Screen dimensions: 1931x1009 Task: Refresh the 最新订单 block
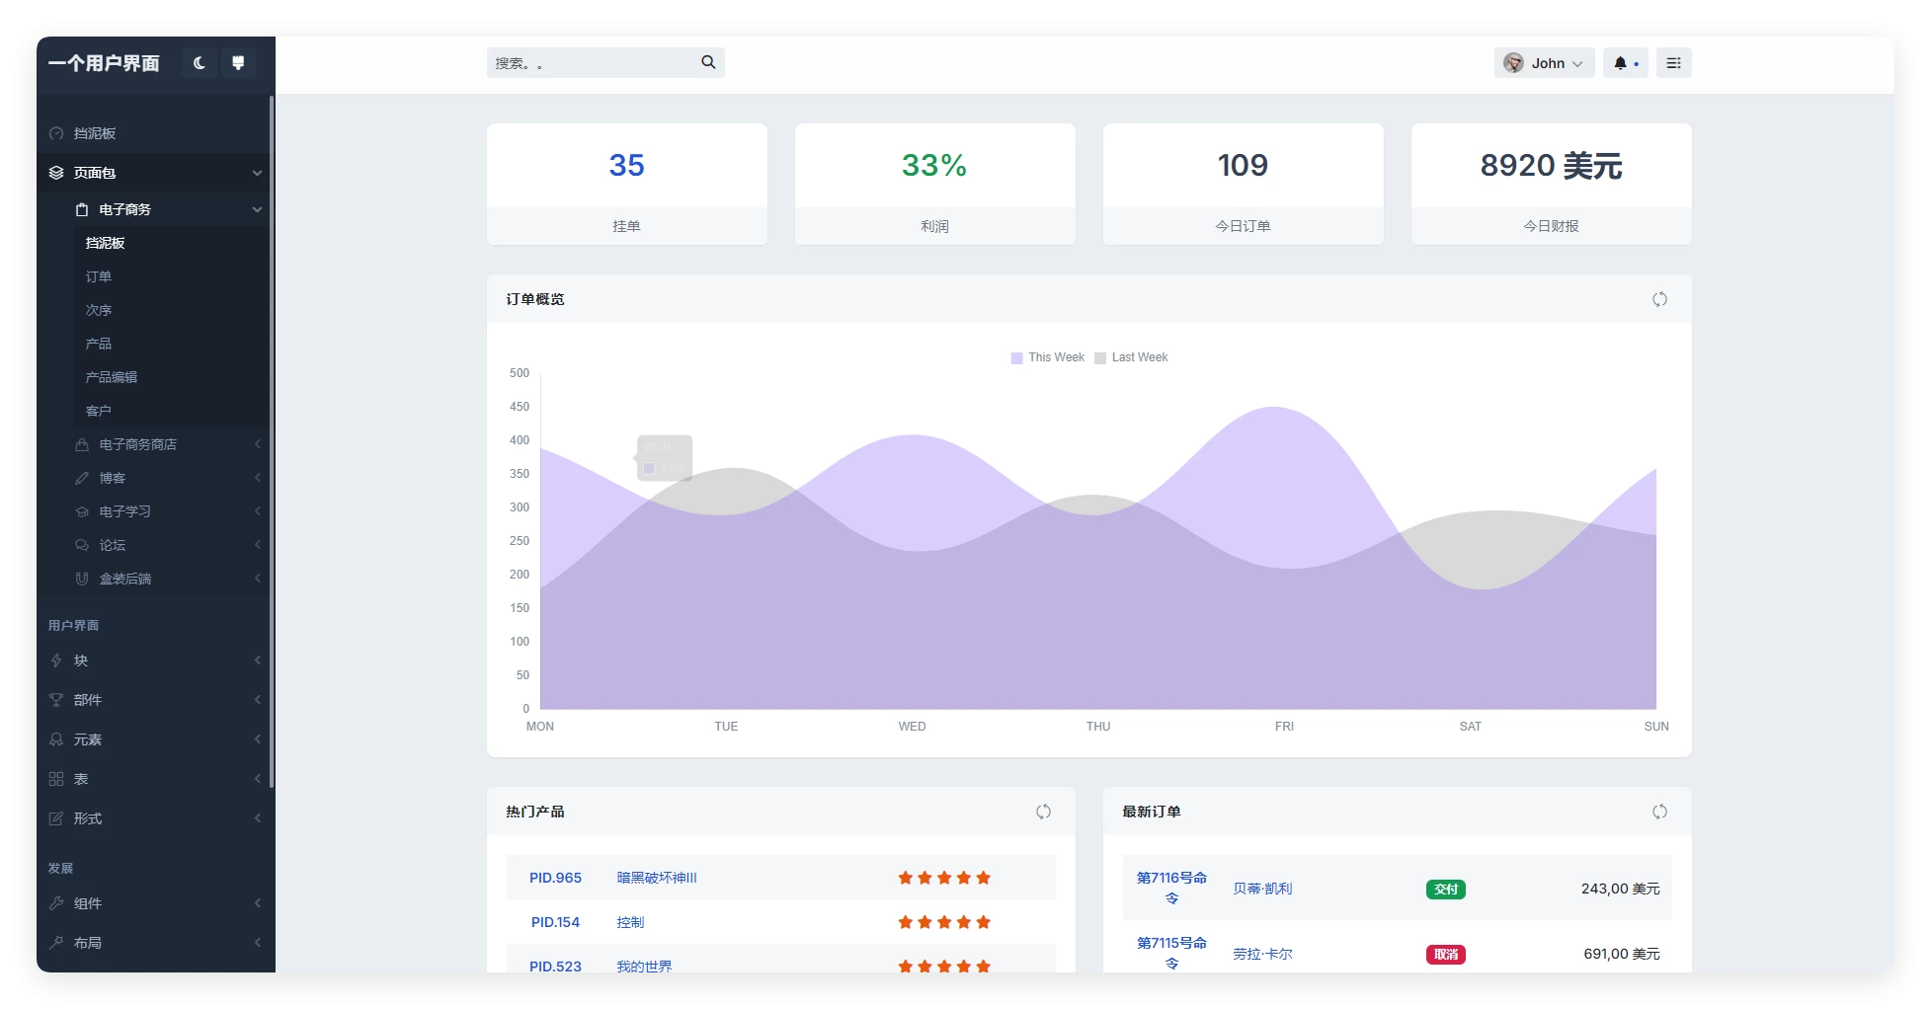click(1659, 812)
